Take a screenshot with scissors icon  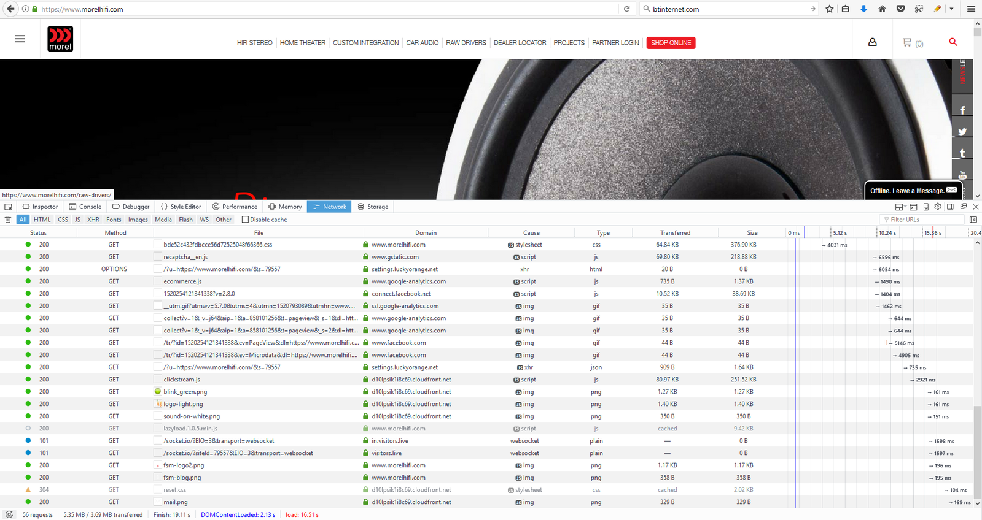(x=919, y=9)
